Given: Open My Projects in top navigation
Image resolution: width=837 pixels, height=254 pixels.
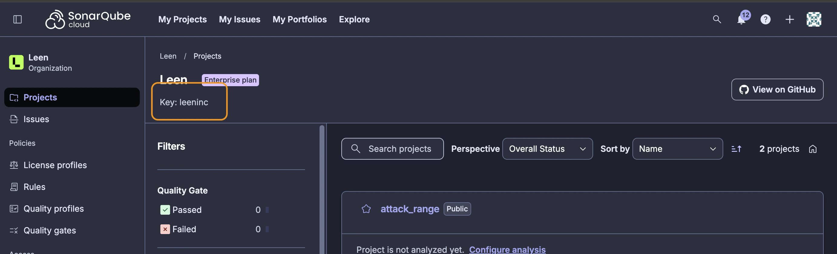Looking at the screenshot, I should point(182,19).
